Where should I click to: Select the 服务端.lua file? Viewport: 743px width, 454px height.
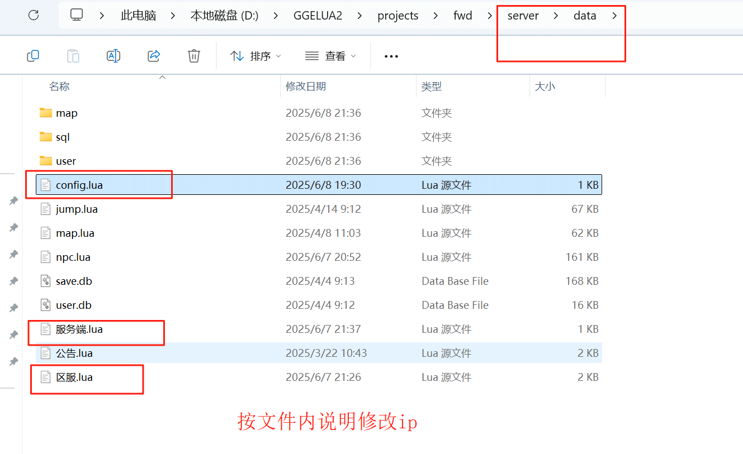click(x=79, y=329)
